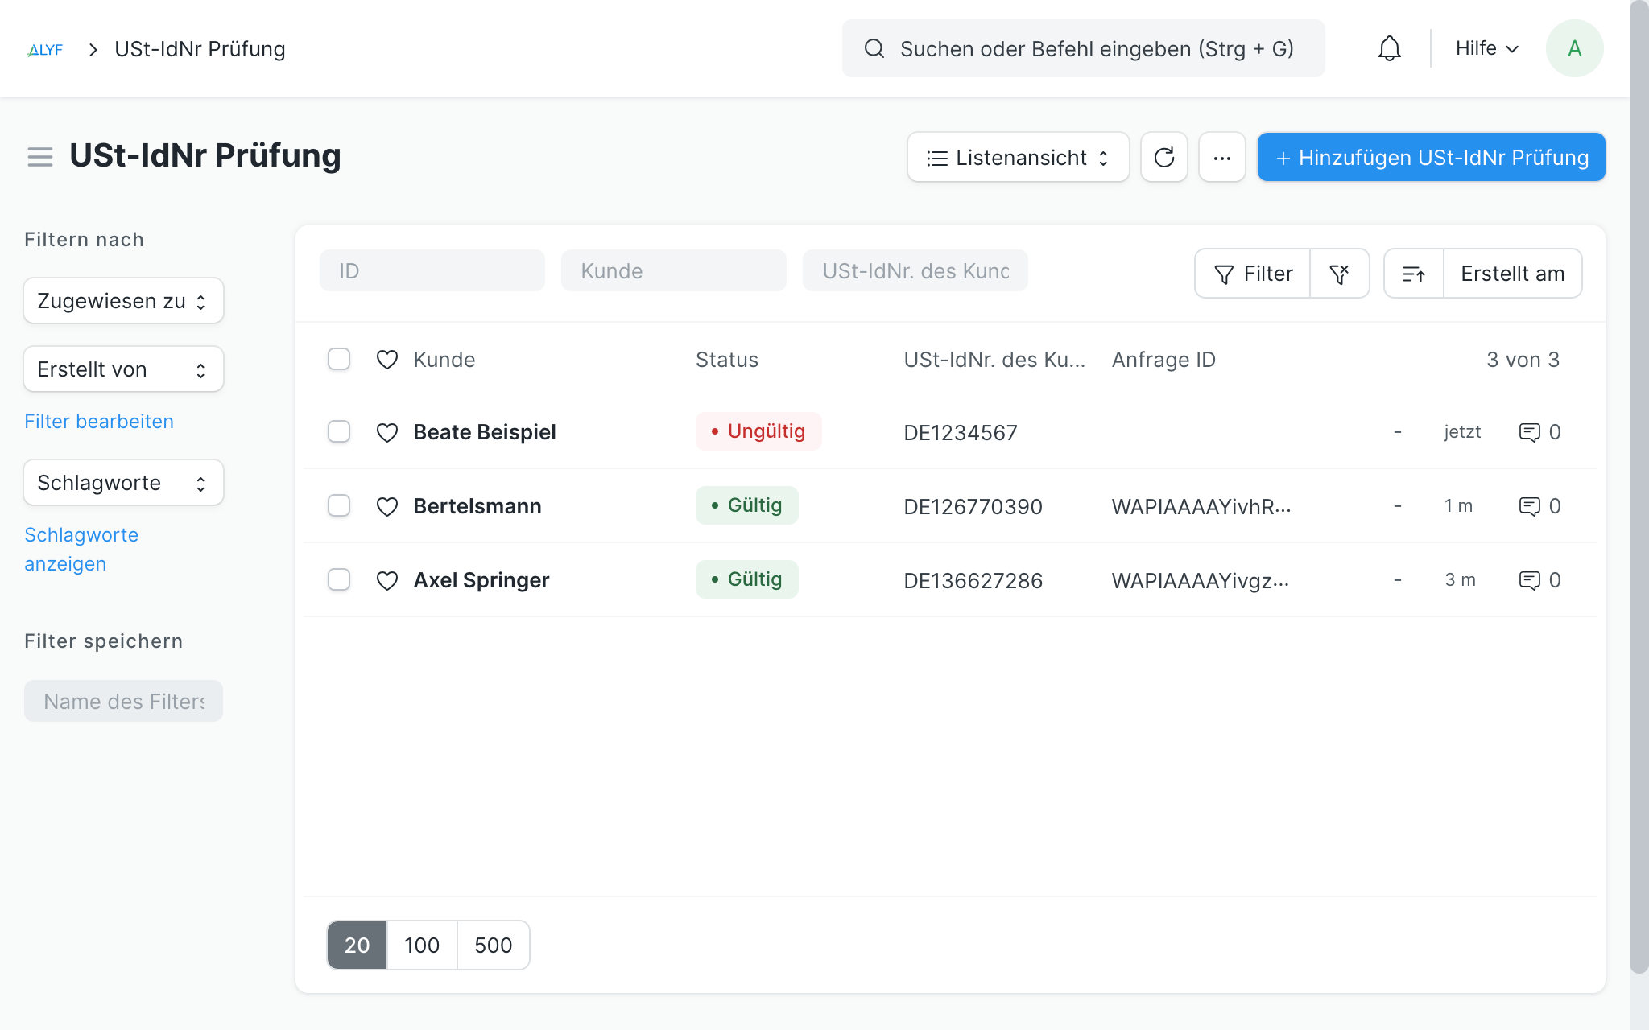This screenshot has height=1030, width=1649.
Task: Expand the Zugewiesen zu dropdown
Action: pos(123,301)
